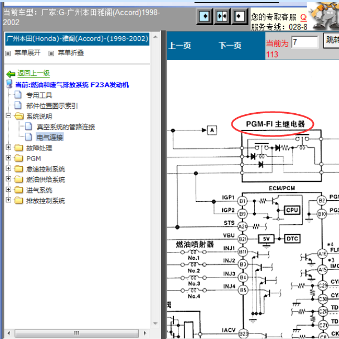
Task: Click the folder icon beside 怠速控制系统
Action: coord(19,169)
